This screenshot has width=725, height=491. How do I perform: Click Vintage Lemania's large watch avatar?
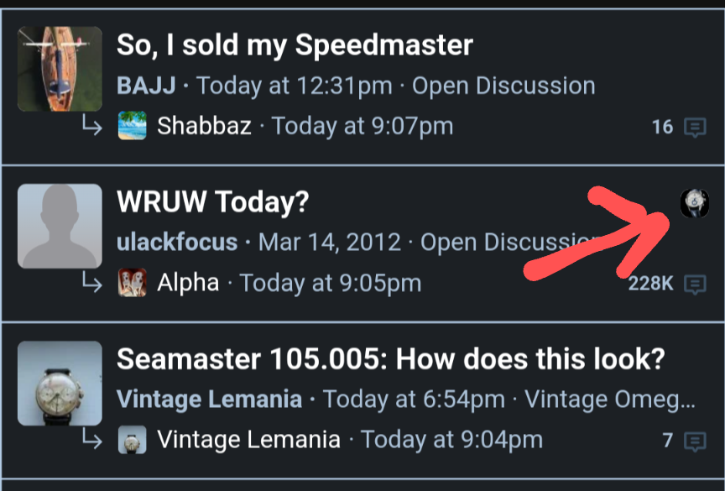[x=60, y=383]
